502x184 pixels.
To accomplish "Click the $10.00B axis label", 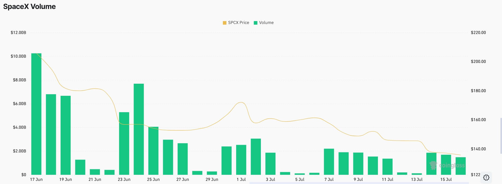I will (x=18, y=56).
